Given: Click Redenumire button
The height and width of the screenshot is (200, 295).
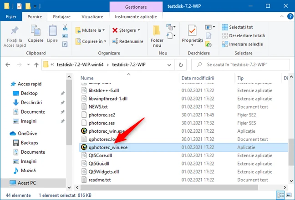Looking at the screenshot, I should [127, 41].
